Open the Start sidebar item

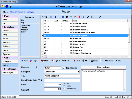(10, 19)
